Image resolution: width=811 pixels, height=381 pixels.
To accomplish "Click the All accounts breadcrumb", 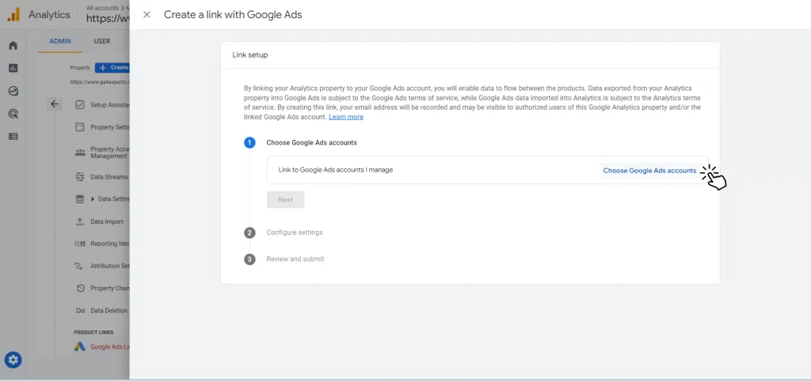I will [x=102, y=8].
